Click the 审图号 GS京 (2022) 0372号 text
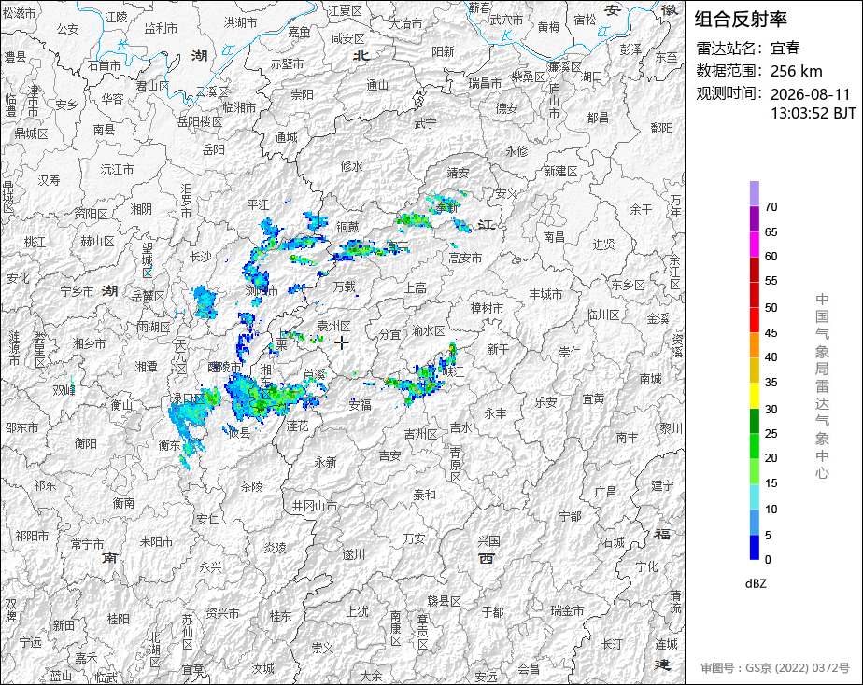 [x=775, y=668]
